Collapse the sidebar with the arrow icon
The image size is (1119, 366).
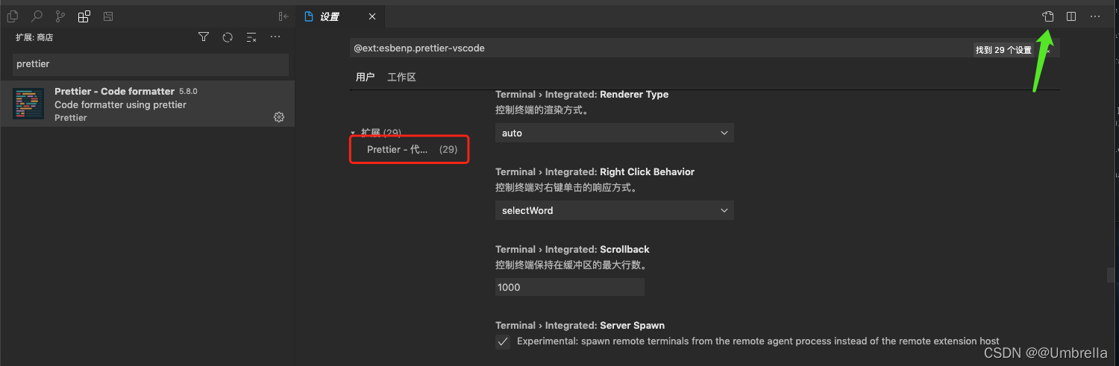[x=283, y=16]
